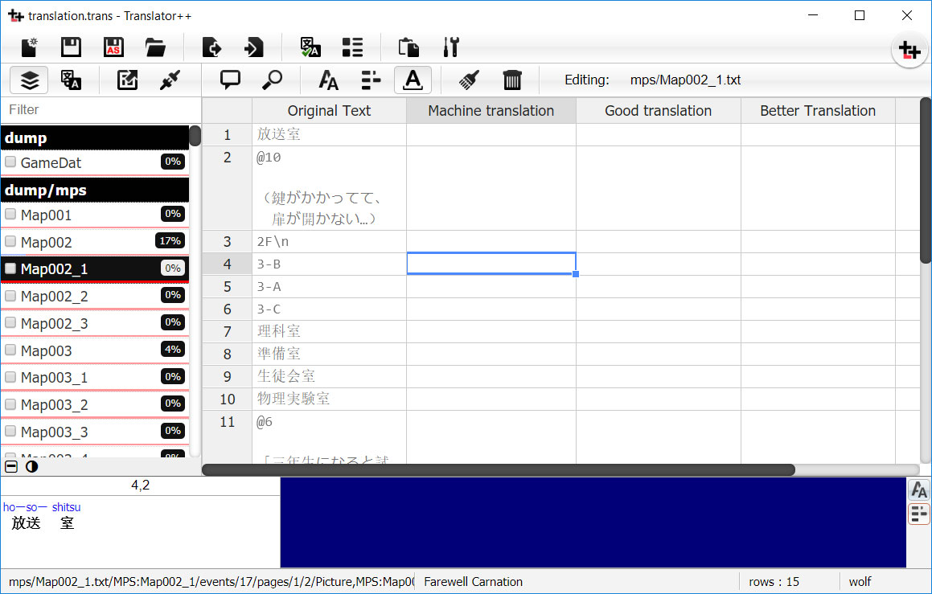Toggle the contrast icon below the file list
The width and height of the screenshot is (932, 594).
click(x=31, y=466)
